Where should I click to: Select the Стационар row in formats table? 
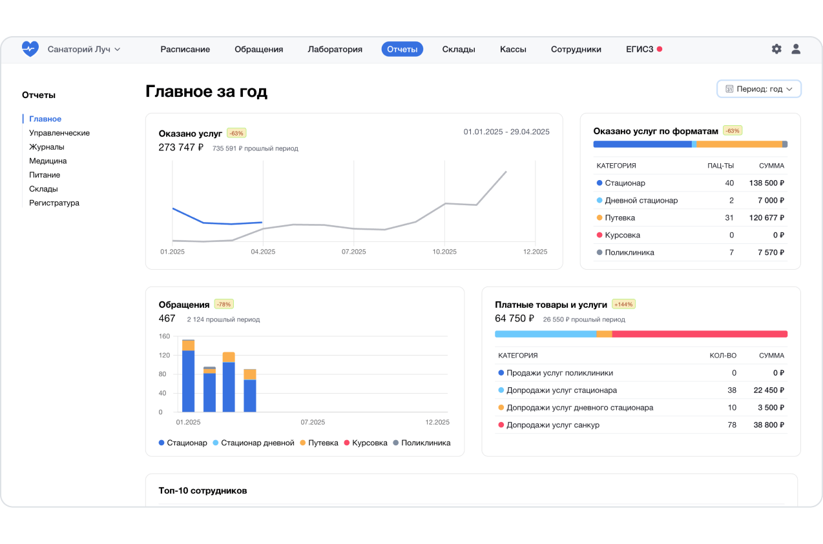[x=689, y=183]
